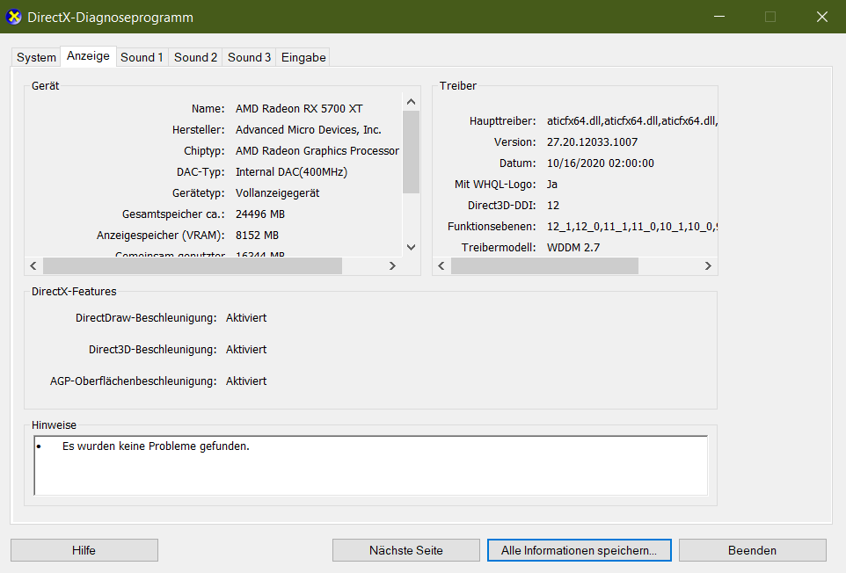Click the Direct3D-Beschleunigung 'Aktiviert' value
846x573 pixels.
click(246, 350)
